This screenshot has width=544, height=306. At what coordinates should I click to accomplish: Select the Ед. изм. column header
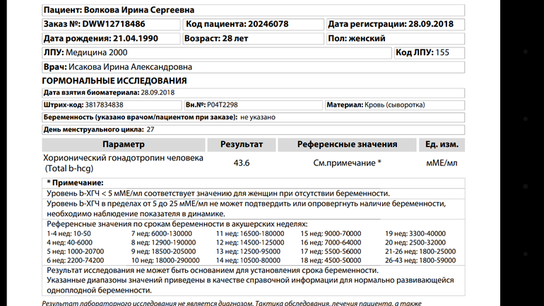(442, 144)
